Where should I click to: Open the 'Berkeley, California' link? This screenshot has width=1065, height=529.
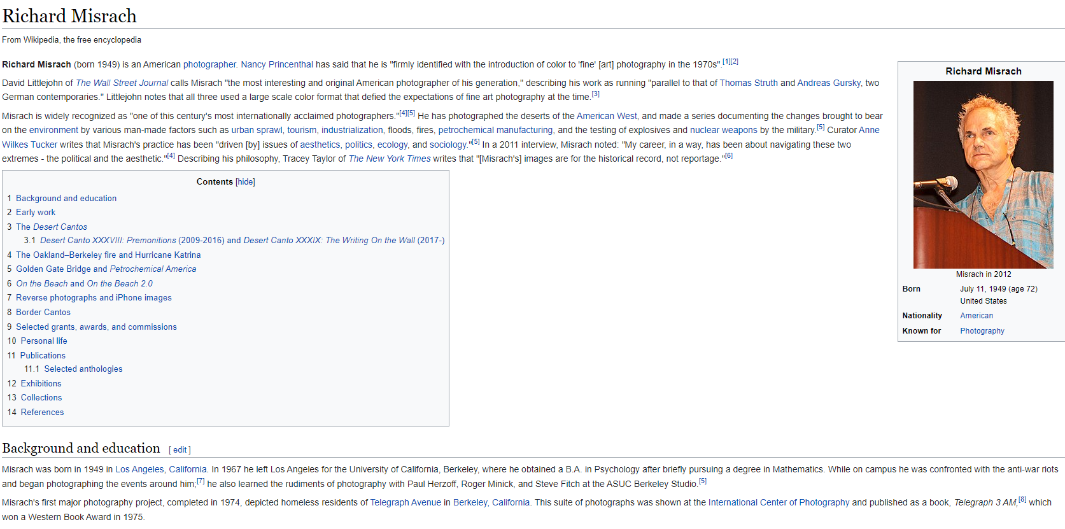[x=491, y=503]
